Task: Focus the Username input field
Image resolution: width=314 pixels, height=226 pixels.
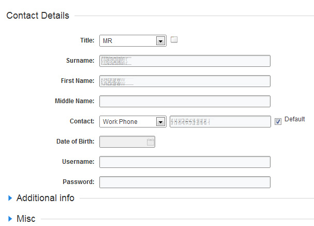Action: click(185, 162)
